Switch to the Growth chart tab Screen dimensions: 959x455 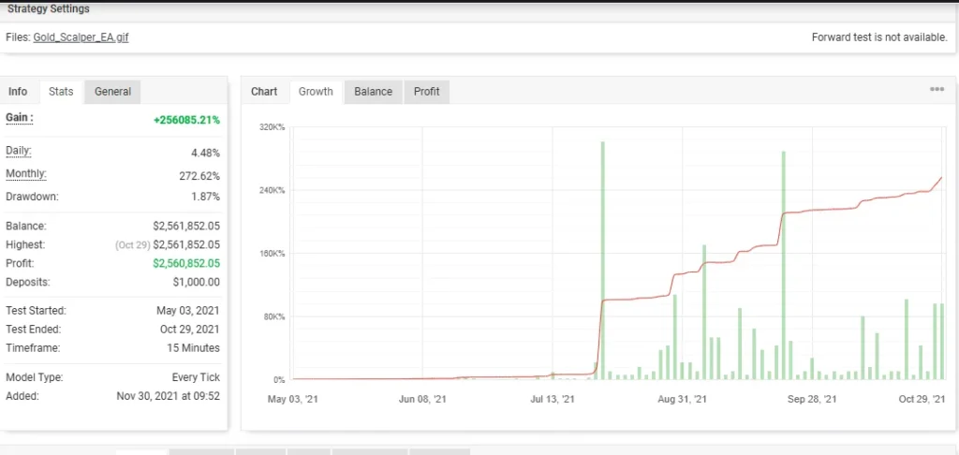click(x=316, y=92)
